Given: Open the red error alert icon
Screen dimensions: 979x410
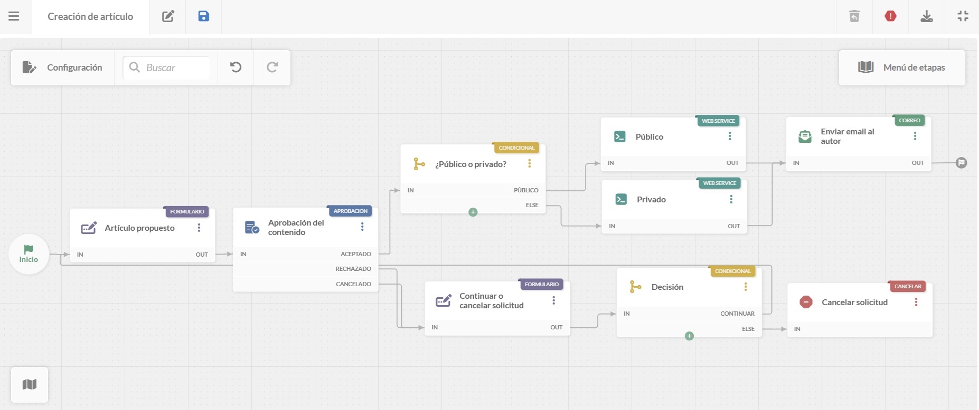Looking at the screenshot, I should pyautogui.click(x=891, y=16).
